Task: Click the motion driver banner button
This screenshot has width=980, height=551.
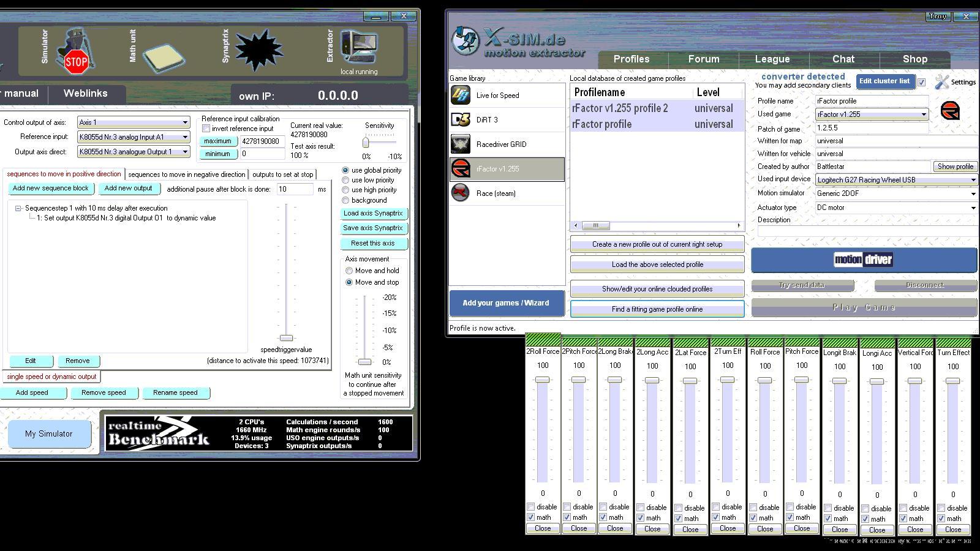Action: (x=864, y=260)
